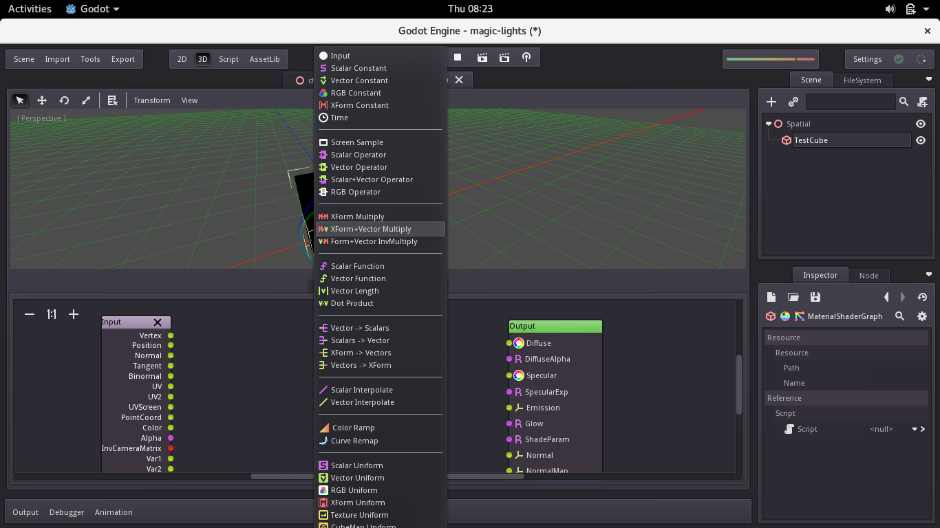Hide the Spatial node with its eye icon
Screen dimensions: 940x528
pos(920,123)
